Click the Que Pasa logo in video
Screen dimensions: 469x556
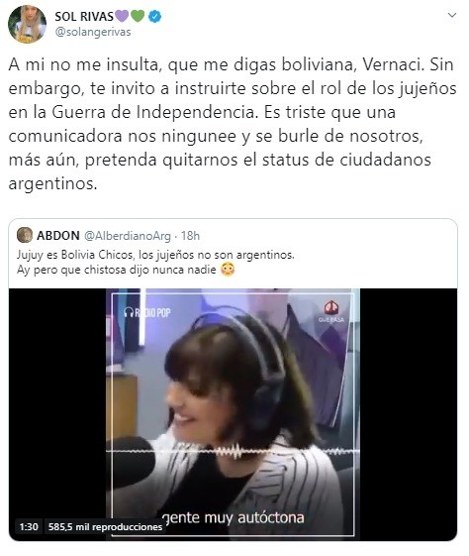tap(330, 311)
